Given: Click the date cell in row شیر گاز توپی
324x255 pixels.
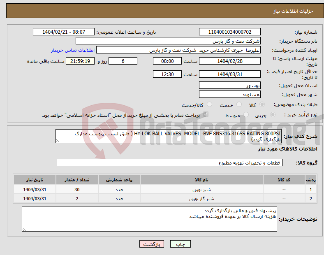Looking at the screenshot, I should pyautogui.click(x=35, y=199).
